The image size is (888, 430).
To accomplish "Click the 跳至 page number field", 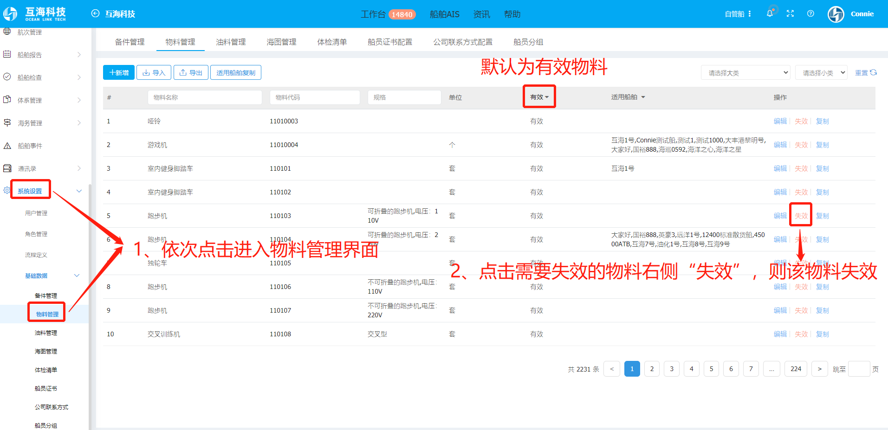I will 859,369.
